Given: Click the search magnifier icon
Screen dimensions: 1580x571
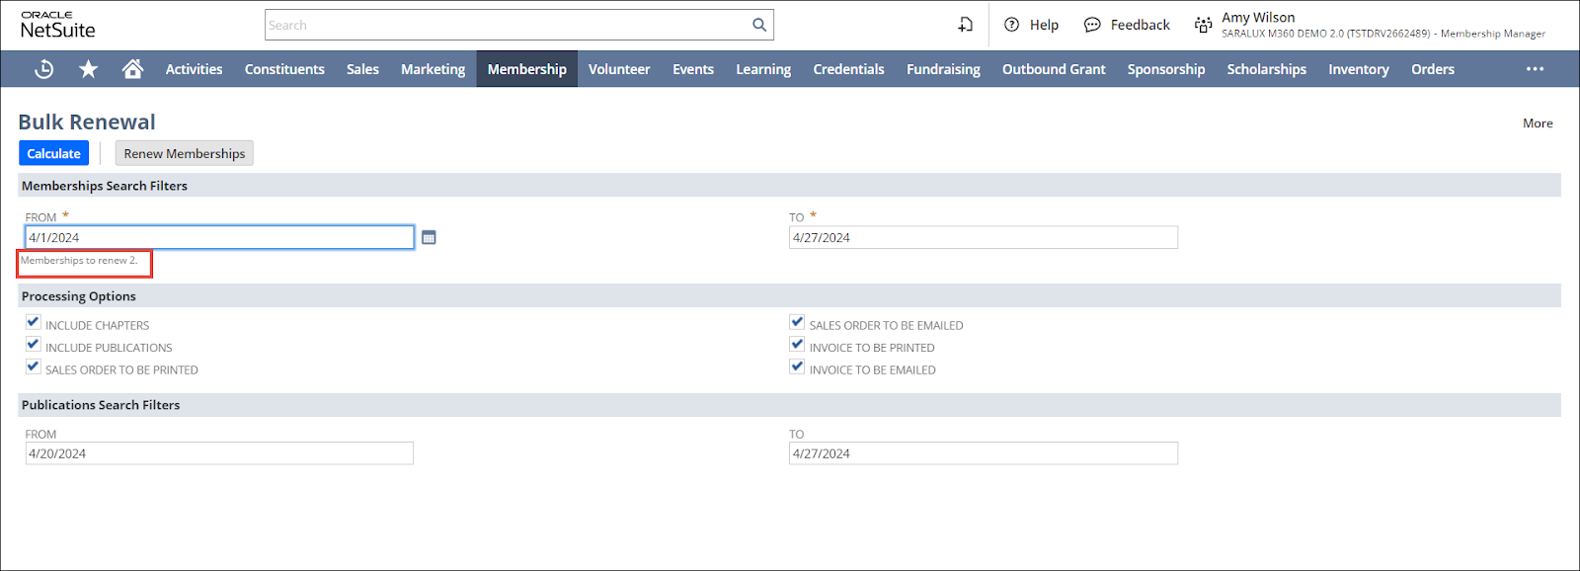Looking at the screenshot, I should (x=758, y=25).
